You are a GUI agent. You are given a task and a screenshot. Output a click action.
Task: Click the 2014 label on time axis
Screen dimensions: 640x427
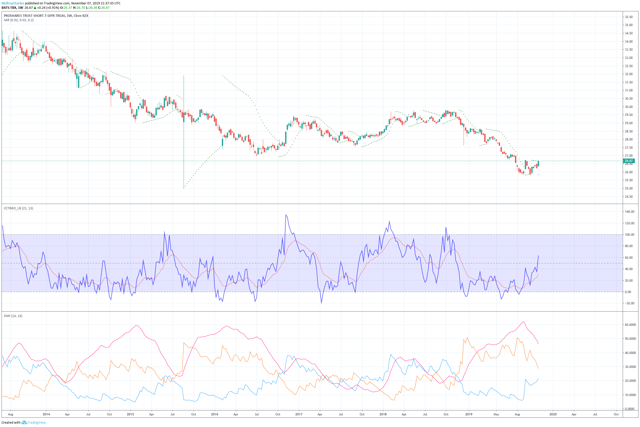tap(46, 414)
